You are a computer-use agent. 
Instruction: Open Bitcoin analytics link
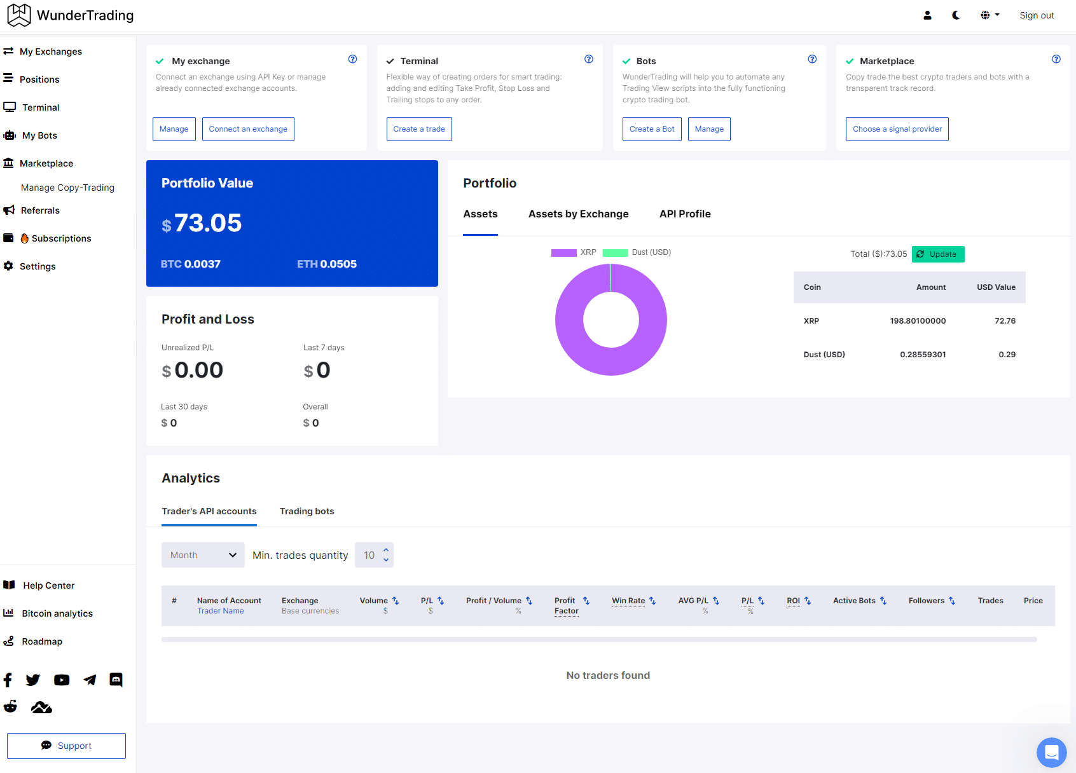pyautogui.click(x=48, y=613)
